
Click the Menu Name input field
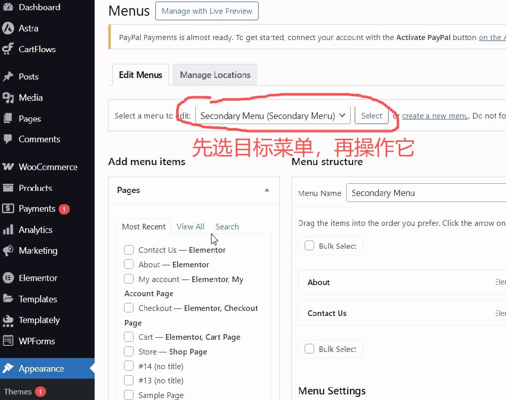click(426, 193)
